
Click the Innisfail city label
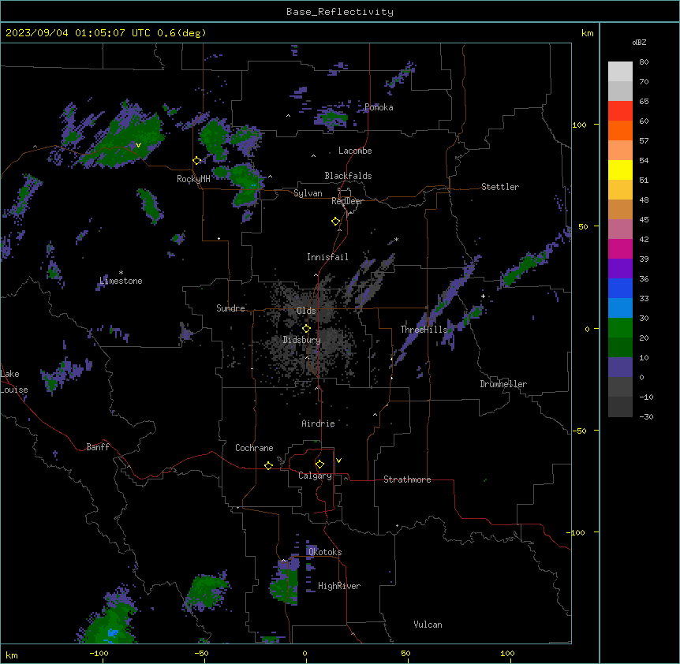click(327, 257)
